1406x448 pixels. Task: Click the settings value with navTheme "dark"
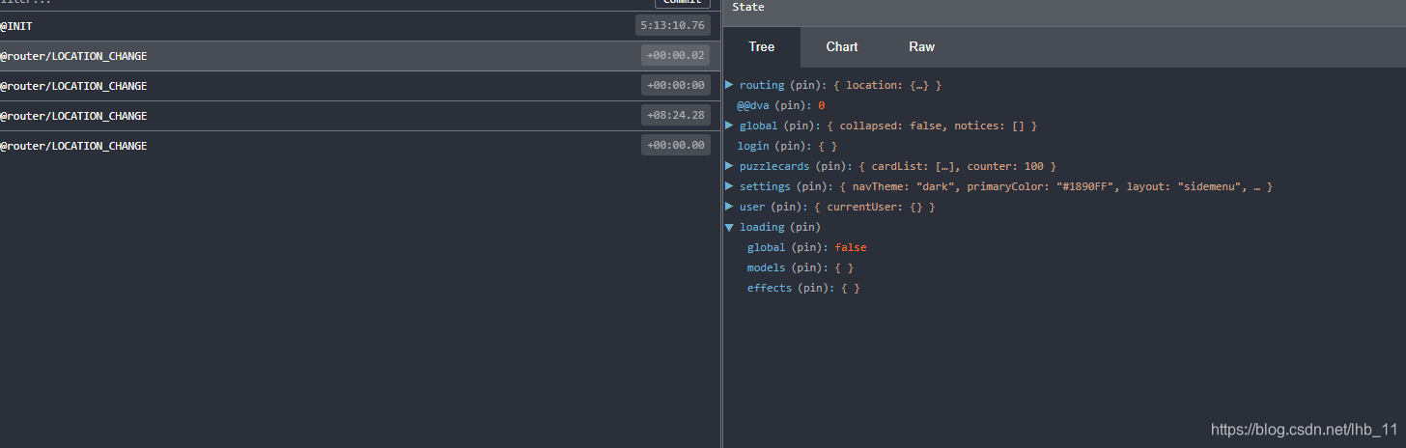(1055, 186)
